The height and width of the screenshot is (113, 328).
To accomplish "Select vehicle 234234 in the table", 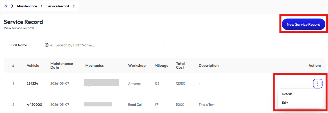I will click(32, 83).
